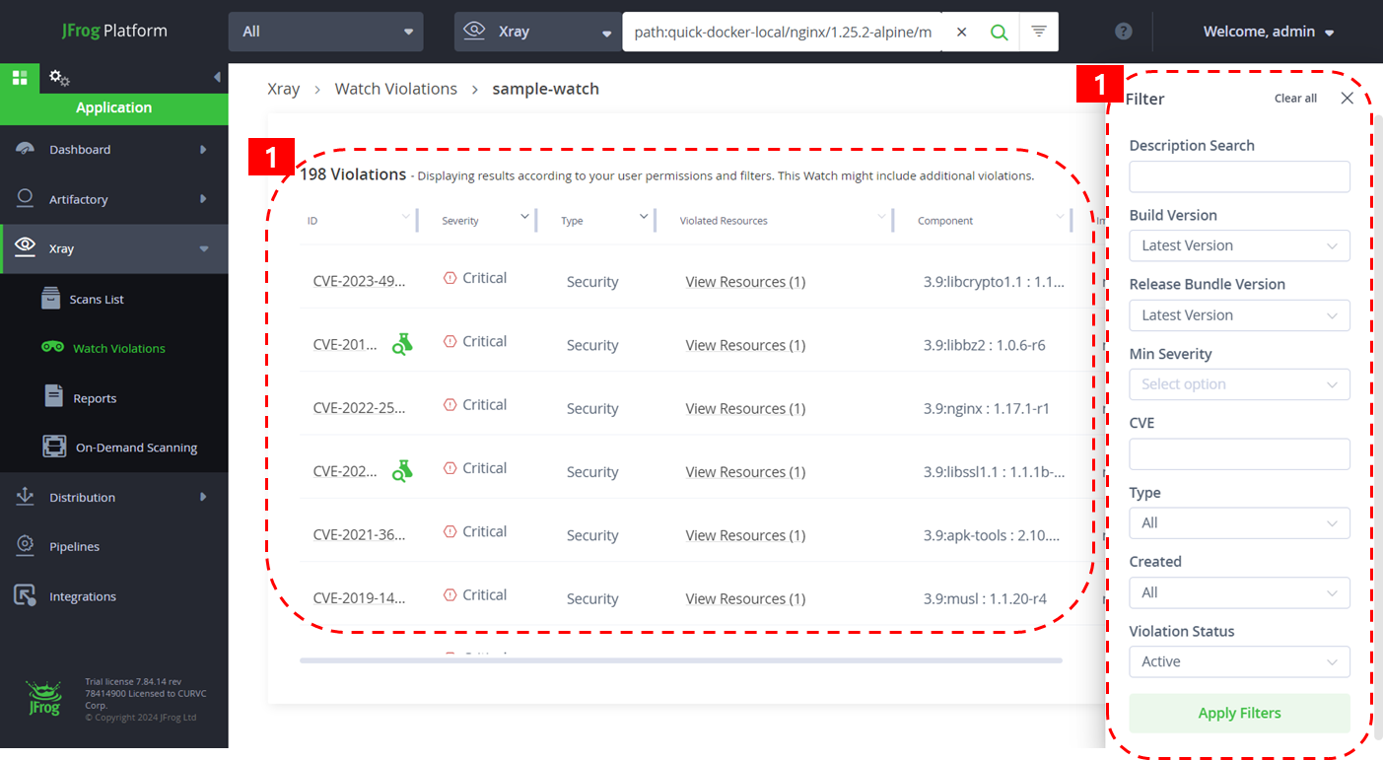Click Apply Filters button
The width and height of the screenshot is (1383, 760).
pyautogui.click(x=1239, y=713)
